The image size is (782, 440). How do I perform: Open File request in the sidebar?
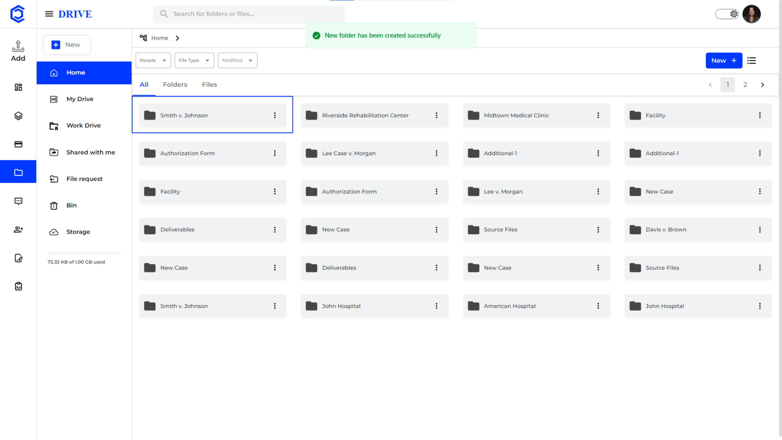point(84,179)
